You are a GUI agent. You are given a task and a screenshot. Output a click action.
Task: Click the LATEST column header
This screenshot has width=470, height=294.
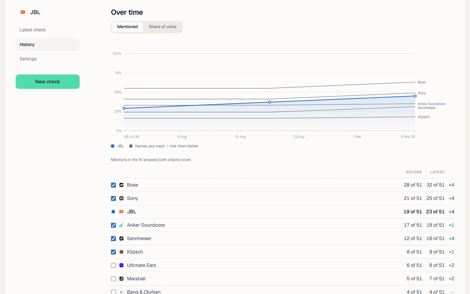(x=437, y=172)
